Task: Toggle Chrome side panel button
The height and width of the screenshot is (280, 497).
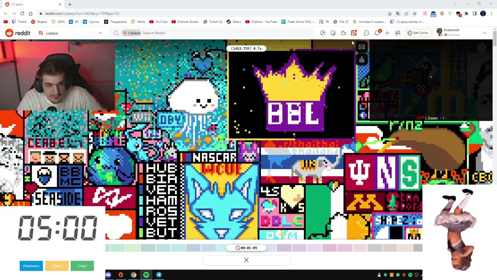Action: point(474,14)
